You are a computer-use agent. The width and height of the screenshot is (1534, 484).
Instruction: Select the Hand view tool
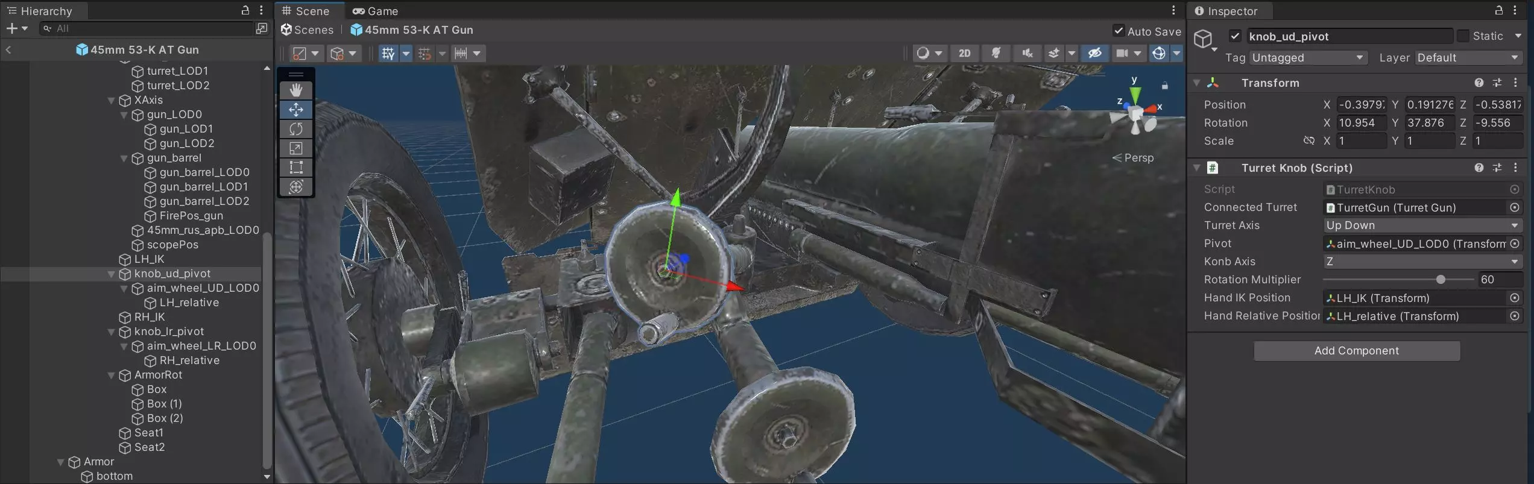[295, 90]
